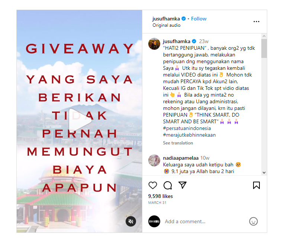Viewport: 281px width, 244px height.
Task: Open emoji picker smiley icon
Action: pyautogui.click(x=253, y=221)
